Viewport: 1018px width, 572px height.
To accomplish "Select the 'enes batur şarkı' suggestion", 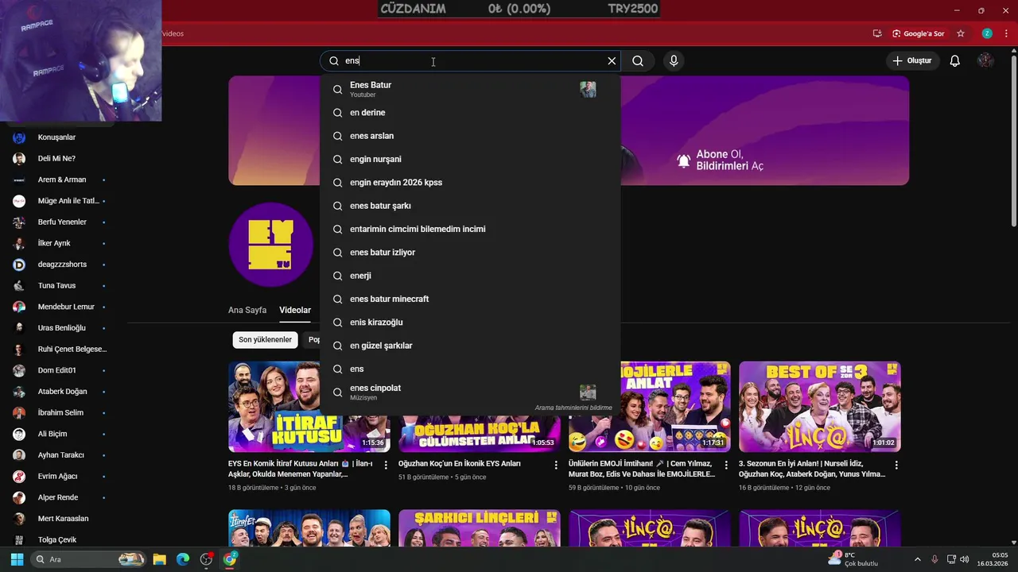I will 470,206.
